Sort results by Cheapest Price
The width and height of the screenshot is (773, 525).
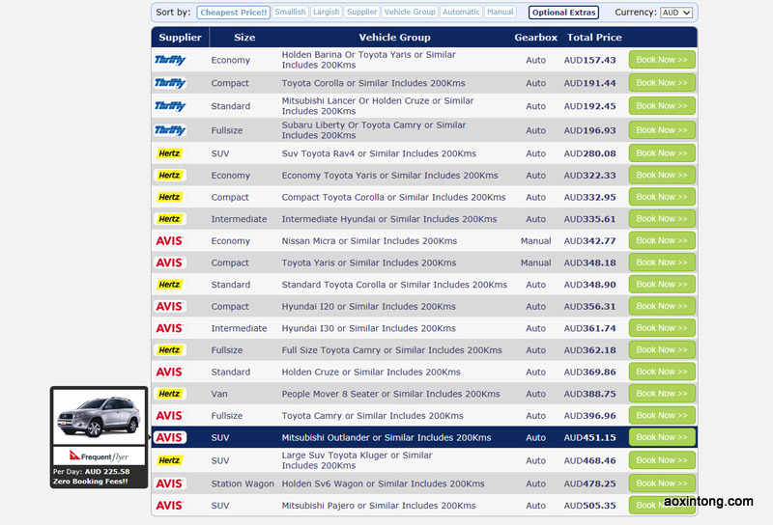coord(233,13)
